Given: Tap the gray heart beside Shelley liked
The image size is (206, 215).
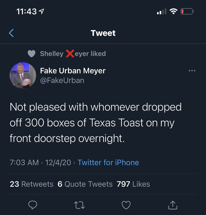Looking at the screenshot, I should 31,54.
